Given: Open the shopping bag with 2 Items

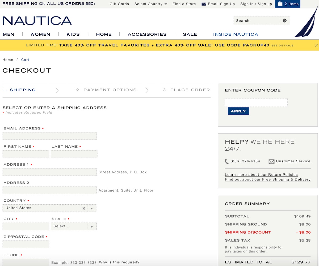Looking at the screenshot, I should pyautogui.click(x=287, y=4).
